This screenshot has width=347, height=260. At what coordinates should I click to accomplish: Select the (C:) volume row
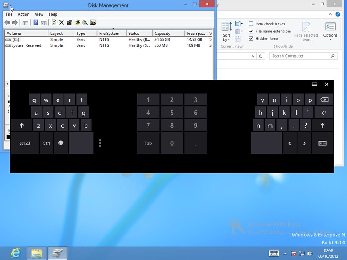[109, 39]
